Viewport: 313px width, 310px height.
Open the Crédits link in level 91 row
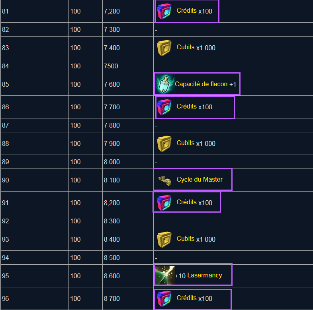coord(186,202)
